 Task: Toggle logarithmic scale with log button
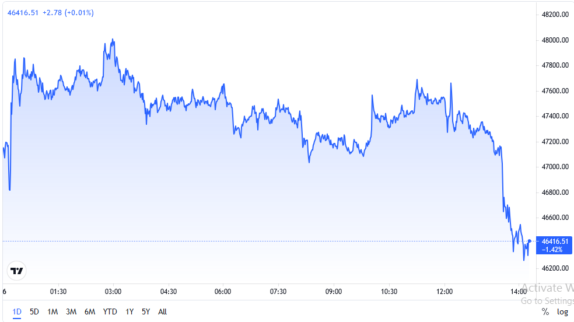(562, 312)
